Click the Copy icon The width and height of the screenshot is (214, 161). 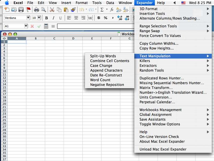(59, 10)
